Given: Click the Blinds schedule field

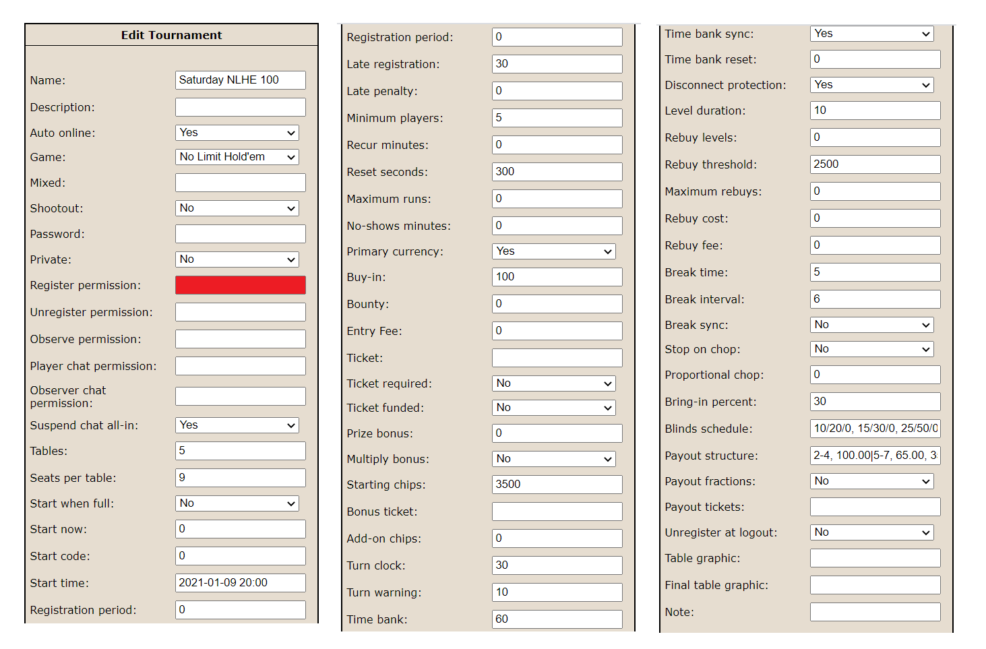Looking at the screenshot, I should pyautogui.click(x=874, y=428).
